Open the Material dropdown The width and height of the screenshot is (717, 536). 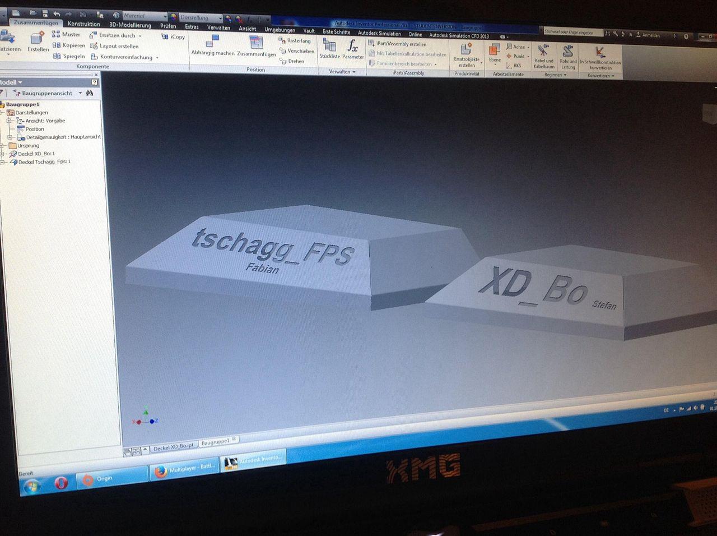pos(144,16)
